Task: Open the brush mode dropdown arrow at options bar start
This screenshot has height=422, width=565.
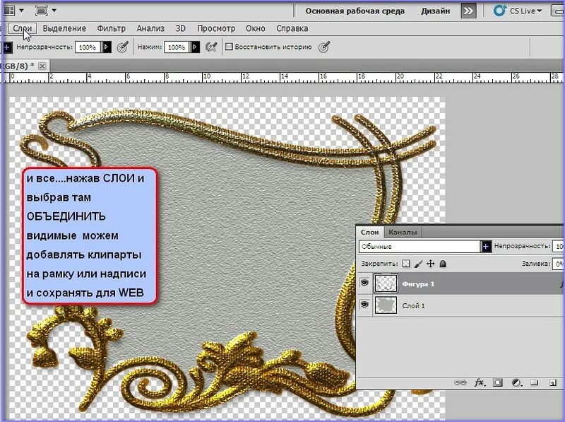Action: (x=7, y=47)
